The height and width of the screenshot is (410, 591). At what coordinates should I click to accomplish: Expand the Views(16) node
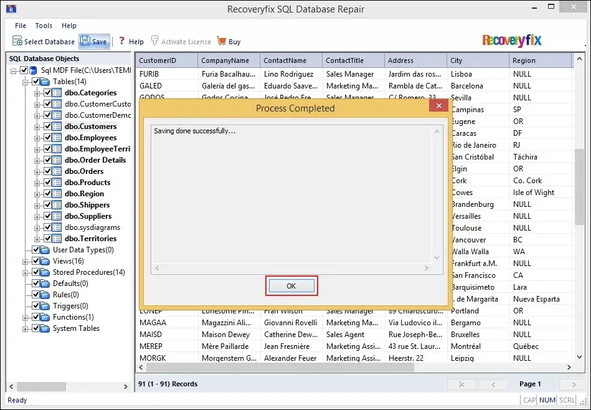tap(26, 262)
